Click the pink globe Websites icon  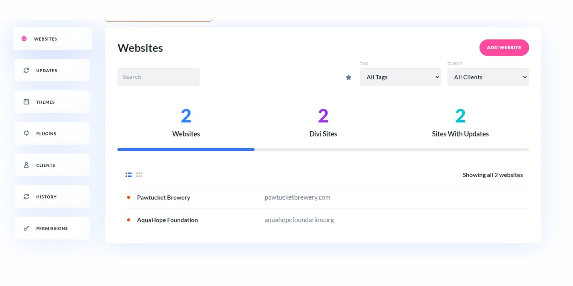point(24,39)
